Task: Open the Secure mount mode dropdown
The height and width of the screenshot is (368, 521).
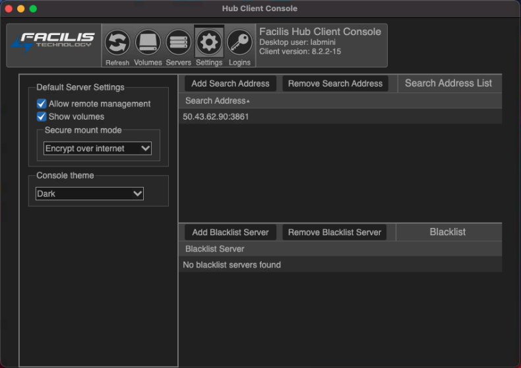Action: (x=98, y=149)
